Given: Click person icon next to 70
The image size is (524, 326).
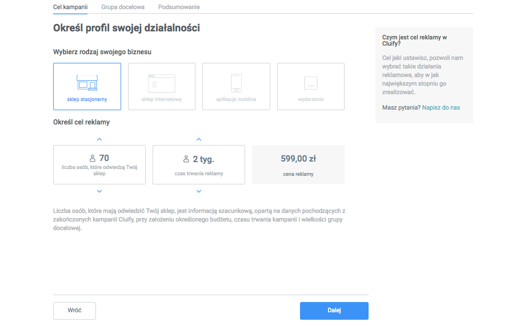Looking at the screenshot, I should pos(93,158).
